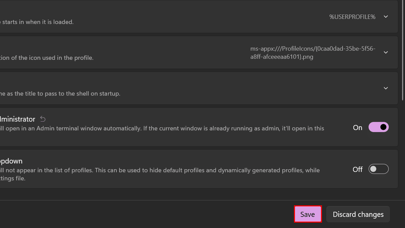The height and width of the screenshot is (228, 405).
Task: Click the reset arrow beside Administrator heading
Action: click(43, 119)
